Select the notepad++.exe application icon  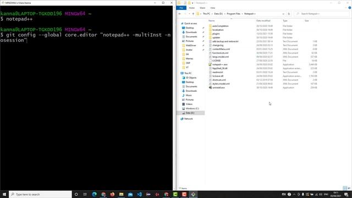(210, 64)
